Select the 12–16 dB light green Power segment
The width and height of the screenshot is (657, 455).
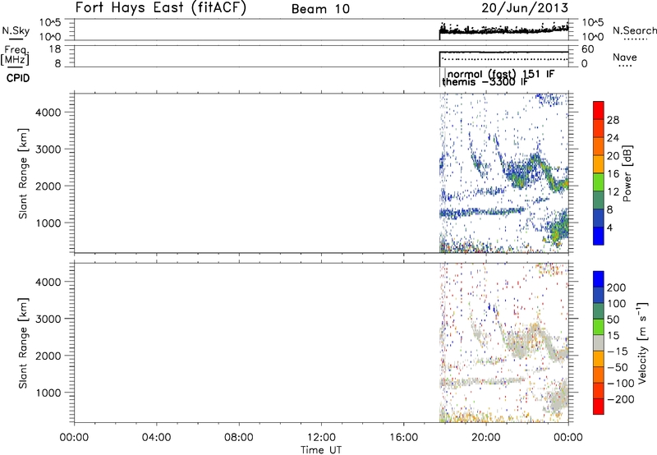point(599,182)
